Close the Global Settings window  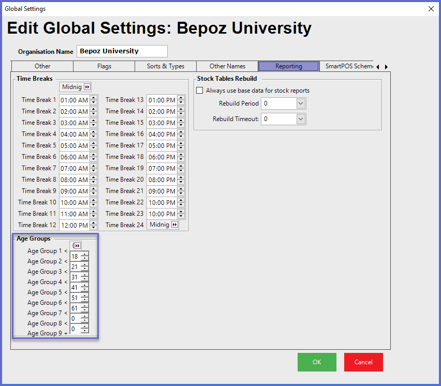point(431,9)
